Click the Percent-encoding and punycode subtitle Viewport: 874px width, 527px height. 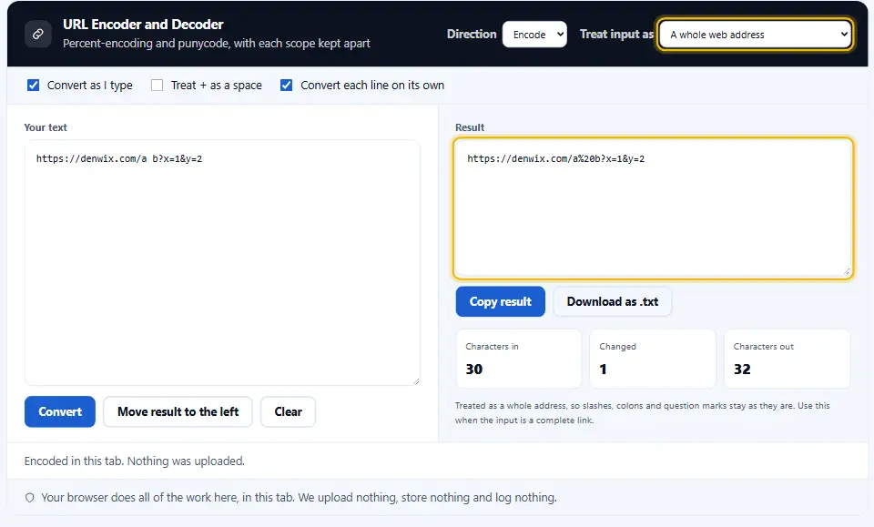pyautogui.click(x=217, y=44)
